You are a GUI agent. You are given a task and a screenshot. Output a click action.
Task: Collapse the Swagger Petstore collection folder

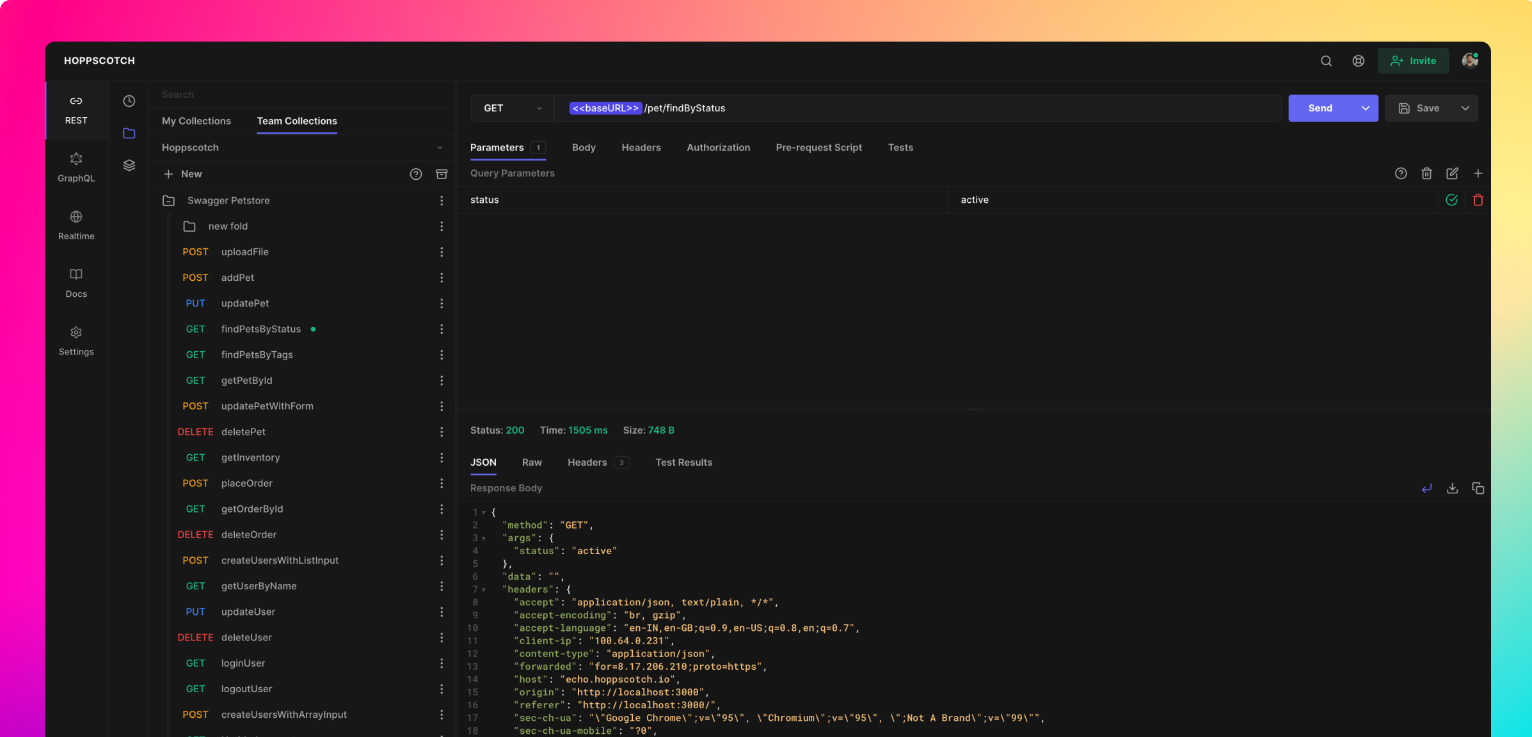click(x=168, y=200)
